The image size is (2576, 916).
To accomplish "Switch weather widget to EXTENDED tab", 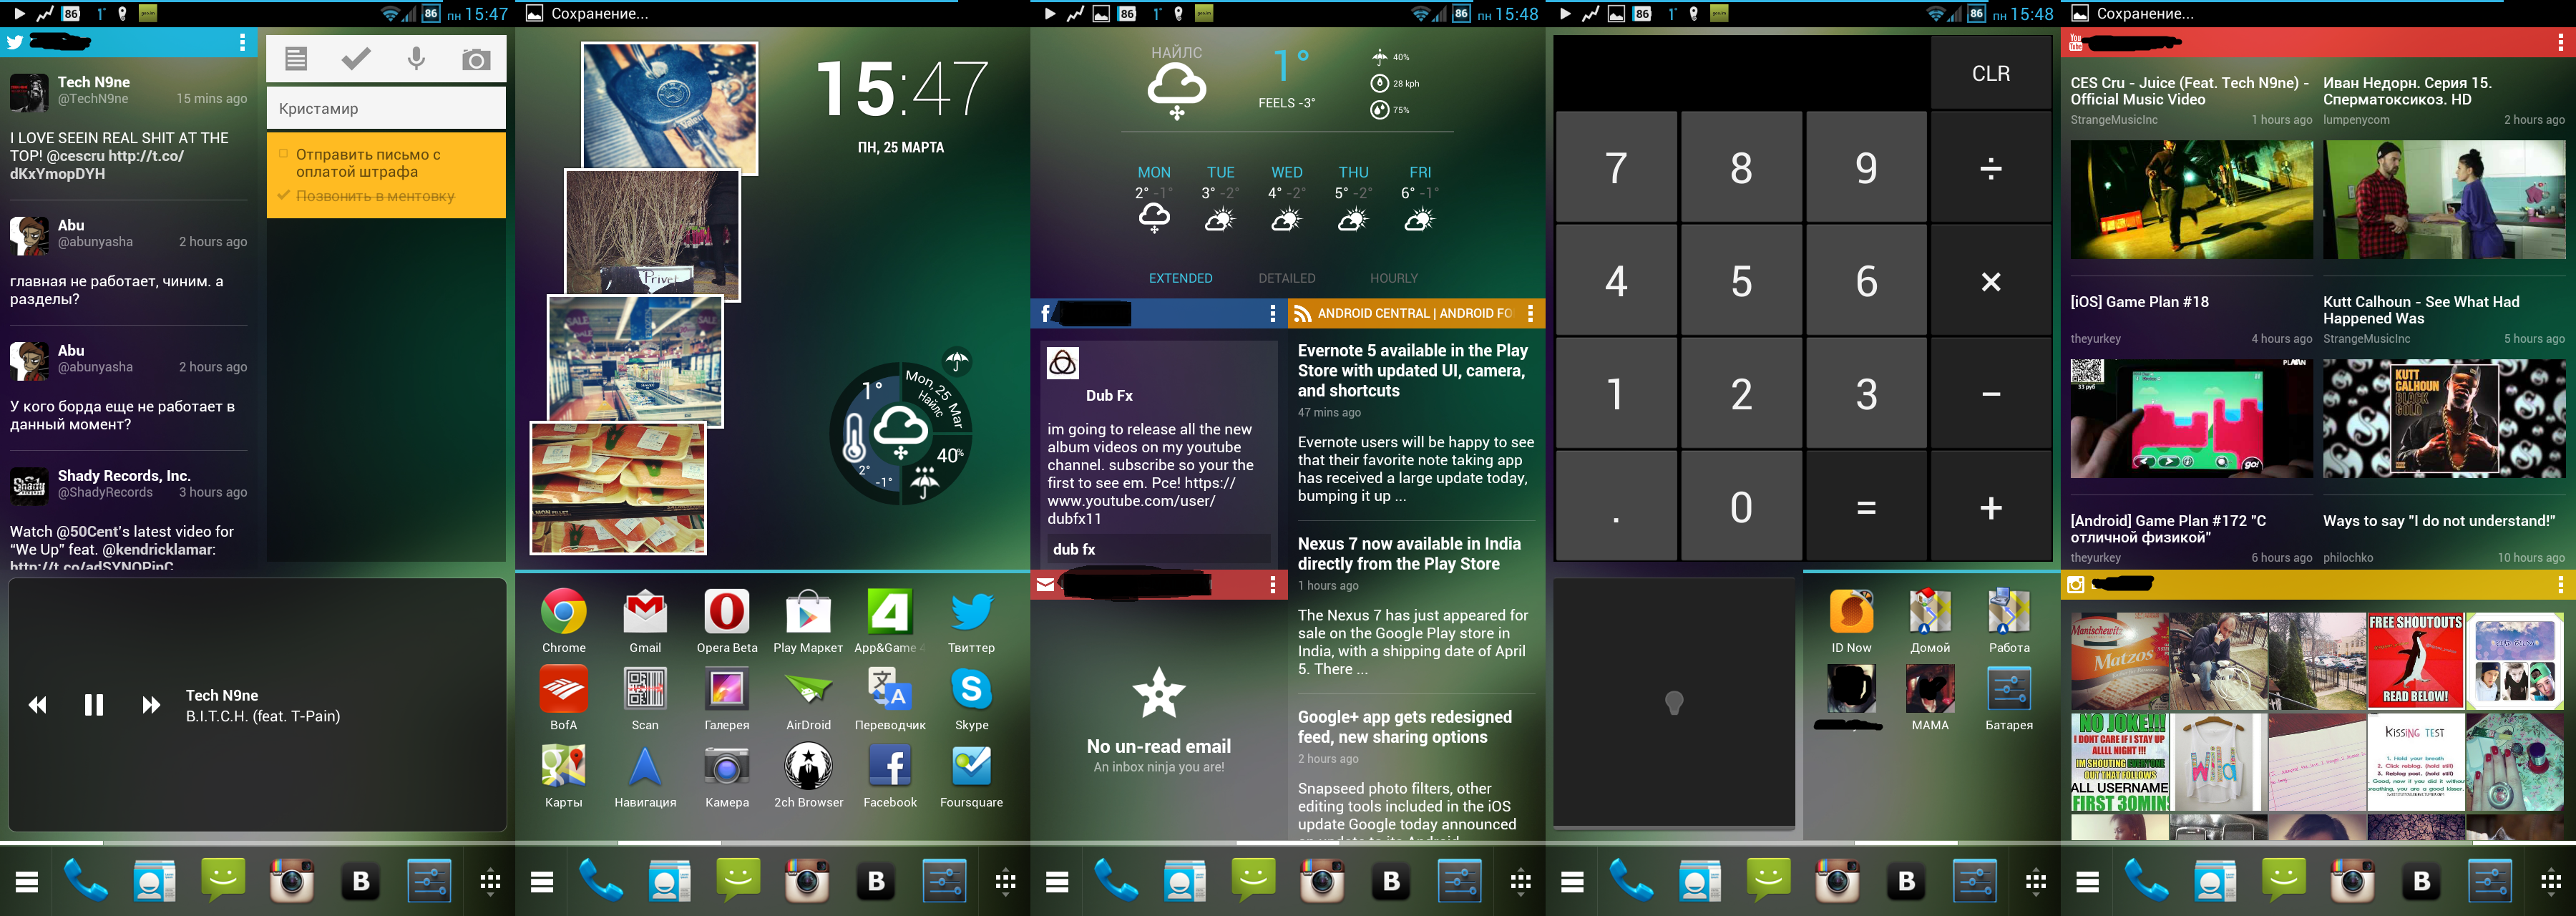I will tap(1180, 278).
